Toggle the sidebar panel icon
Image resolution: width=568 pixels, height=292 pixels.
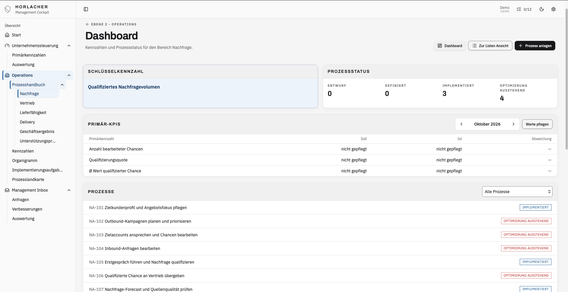[x=86, y=9]
